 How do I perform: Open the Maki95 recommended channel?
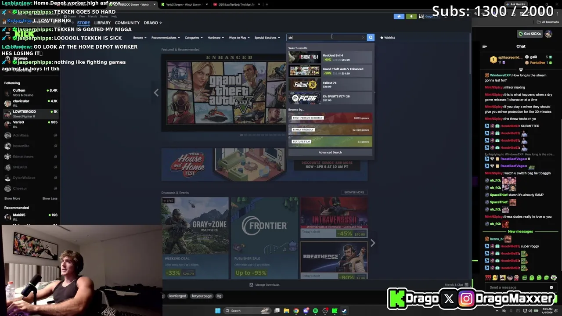pos(30,217)
